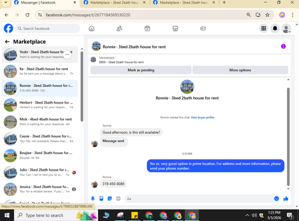Open the Julio 3bed 2bath conversation
Screen dimensions: 299x221
[40, 172]
